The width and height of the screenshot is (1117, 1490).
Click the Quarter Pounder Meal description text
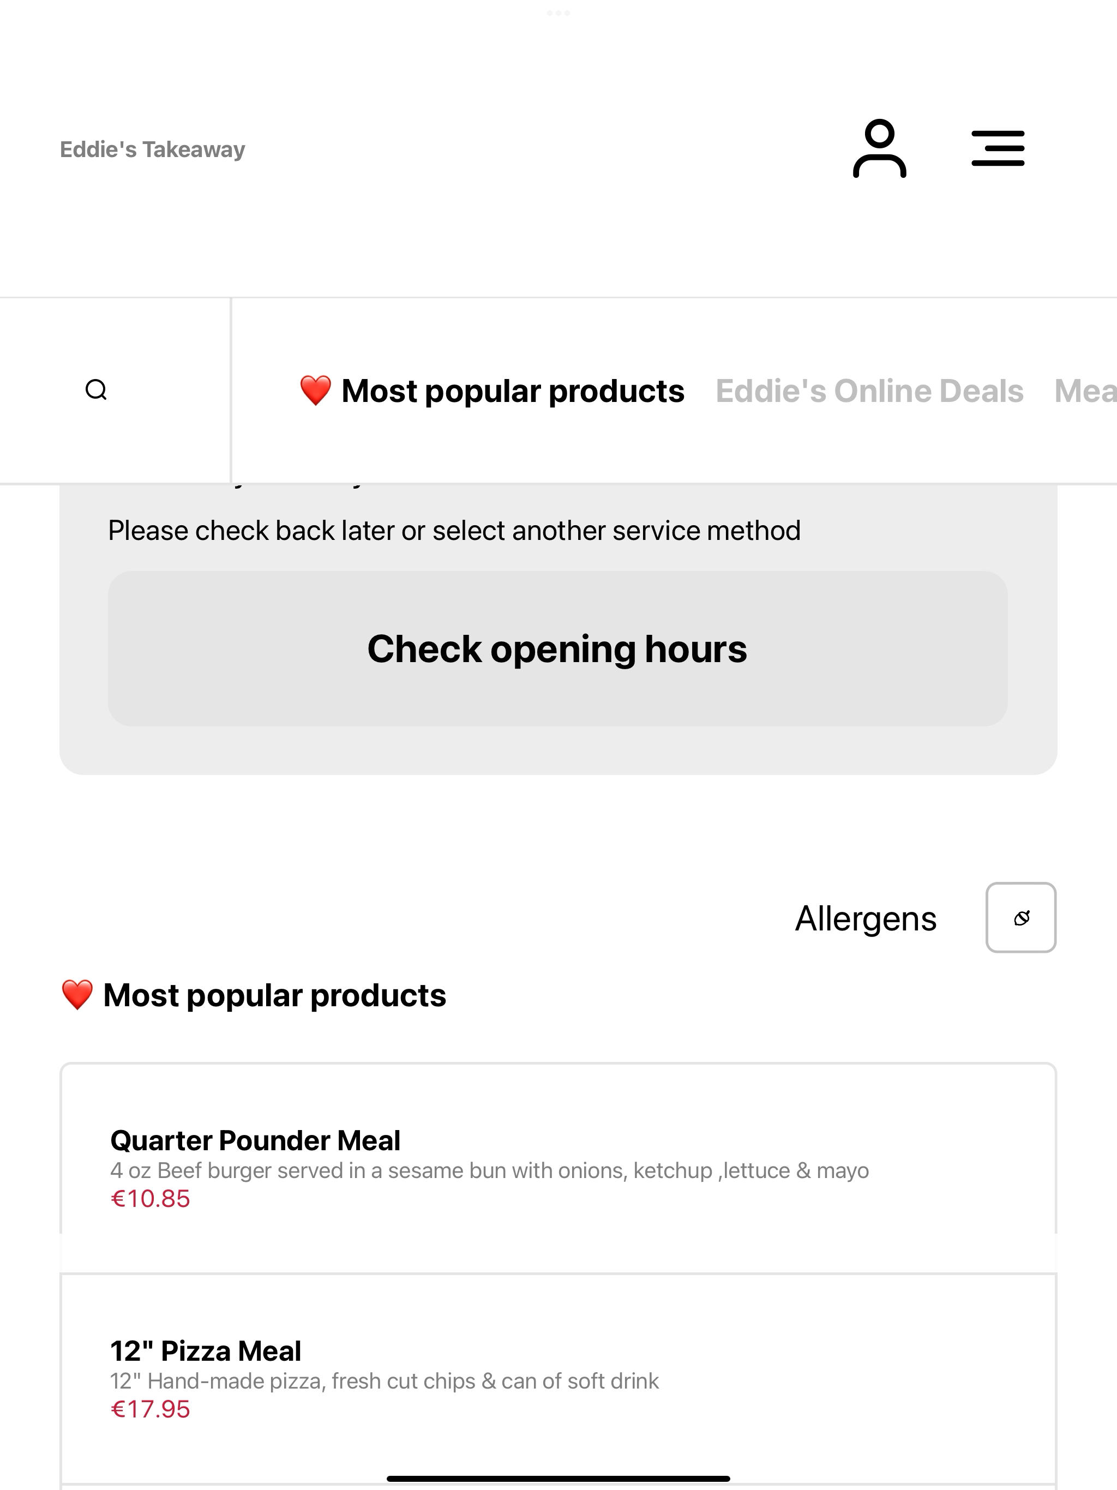pos(490,1170)
